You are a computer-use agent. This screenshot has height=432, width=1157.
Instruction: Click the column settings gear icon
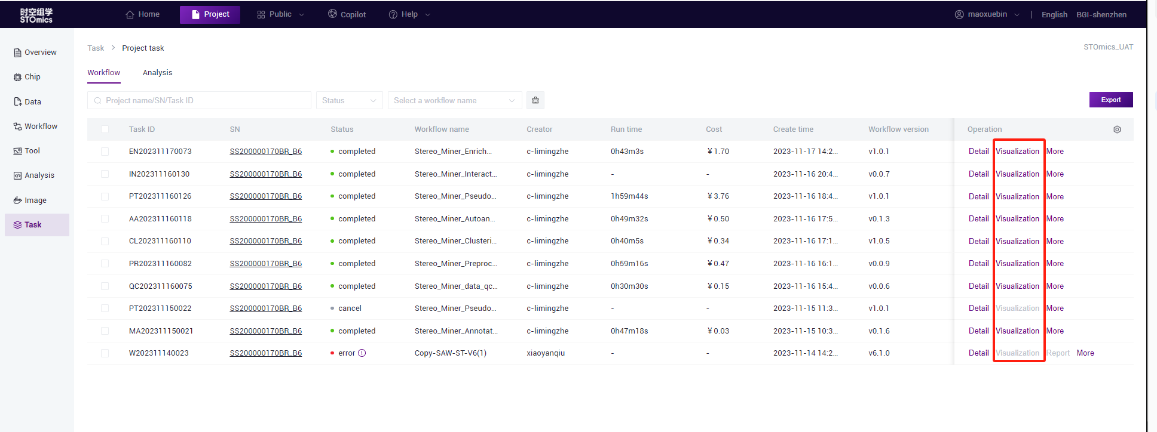pyautogui.click(x=1117, y=129)
